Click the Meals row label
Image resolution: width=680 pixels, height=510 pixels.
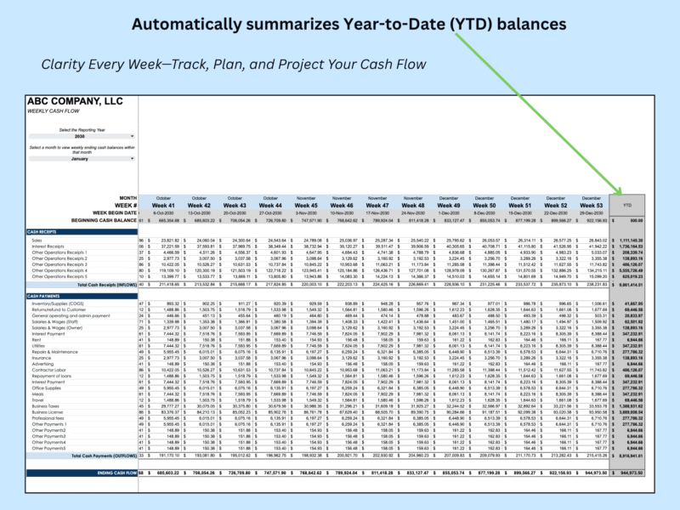37,394
